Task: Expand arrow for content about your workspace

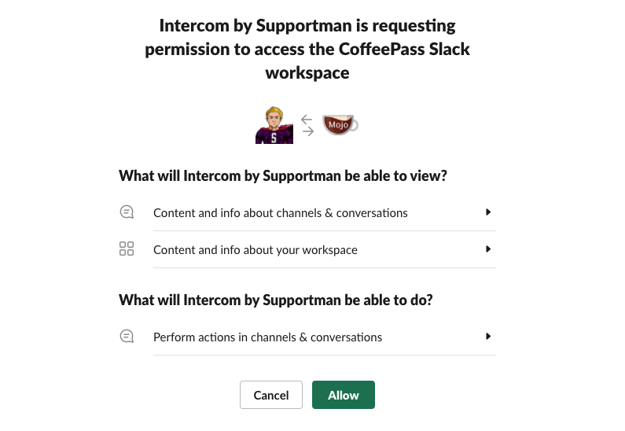Action: 488,249
